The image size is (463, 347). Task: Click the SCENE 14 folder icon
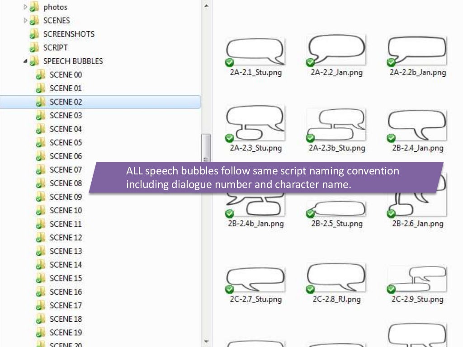point(41,265)
